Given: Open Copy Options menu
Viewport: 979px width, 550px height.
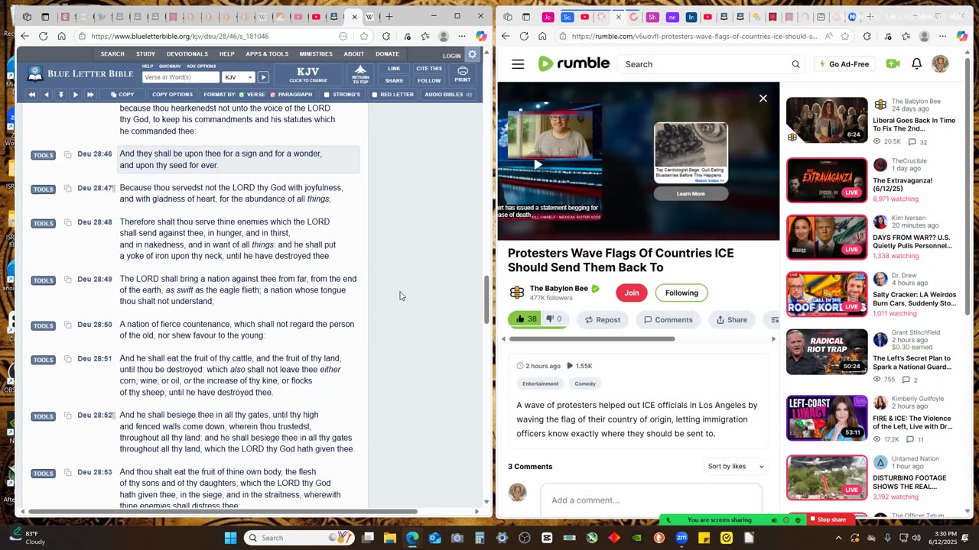Looking at the screenshot, I should click(172, 95).
